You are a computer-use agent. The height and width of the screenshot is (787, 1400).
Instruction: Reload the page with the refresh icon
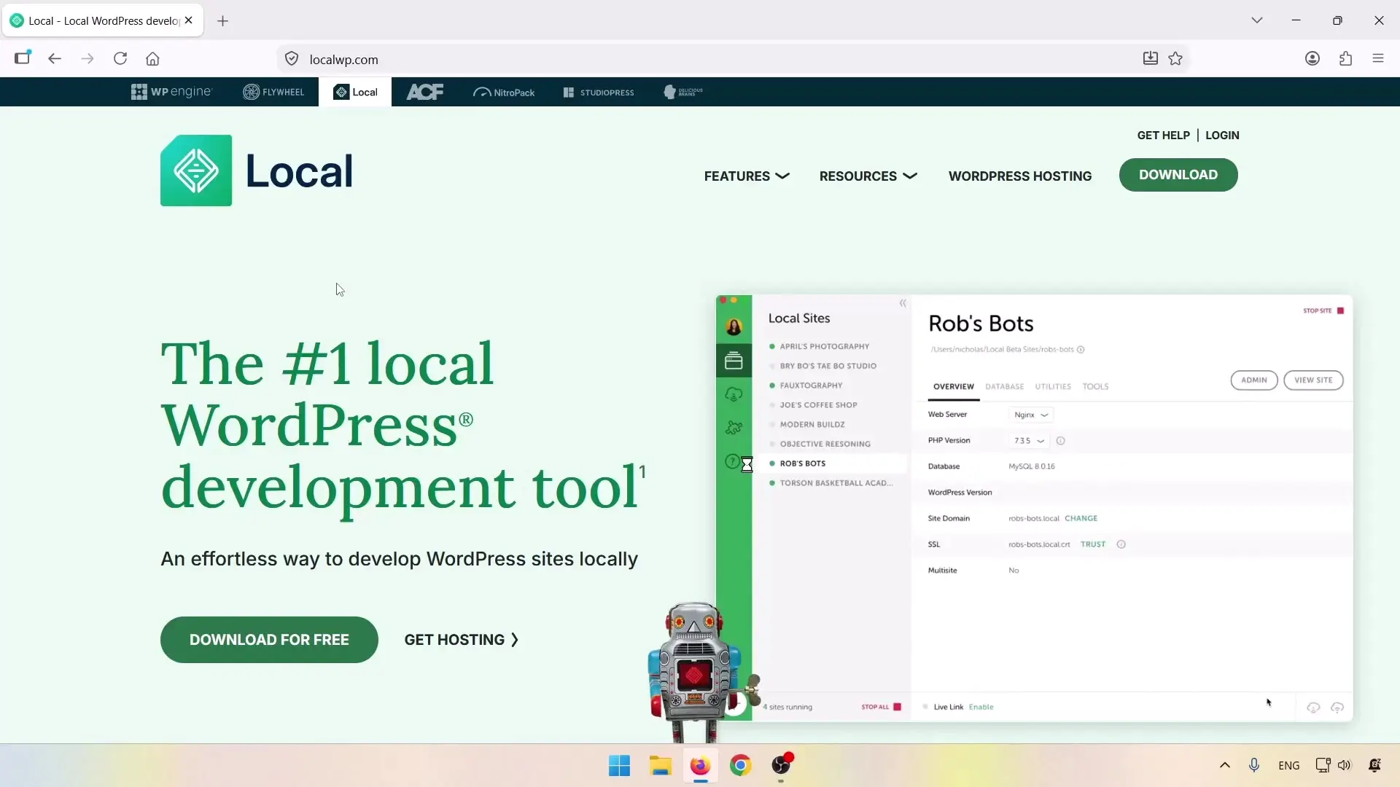coord(120,59)
